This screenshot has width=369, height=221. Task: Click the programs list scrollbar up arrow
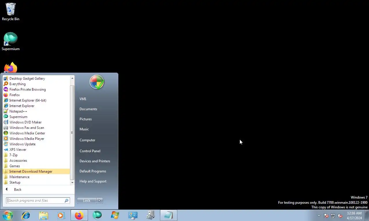point(72,78)
